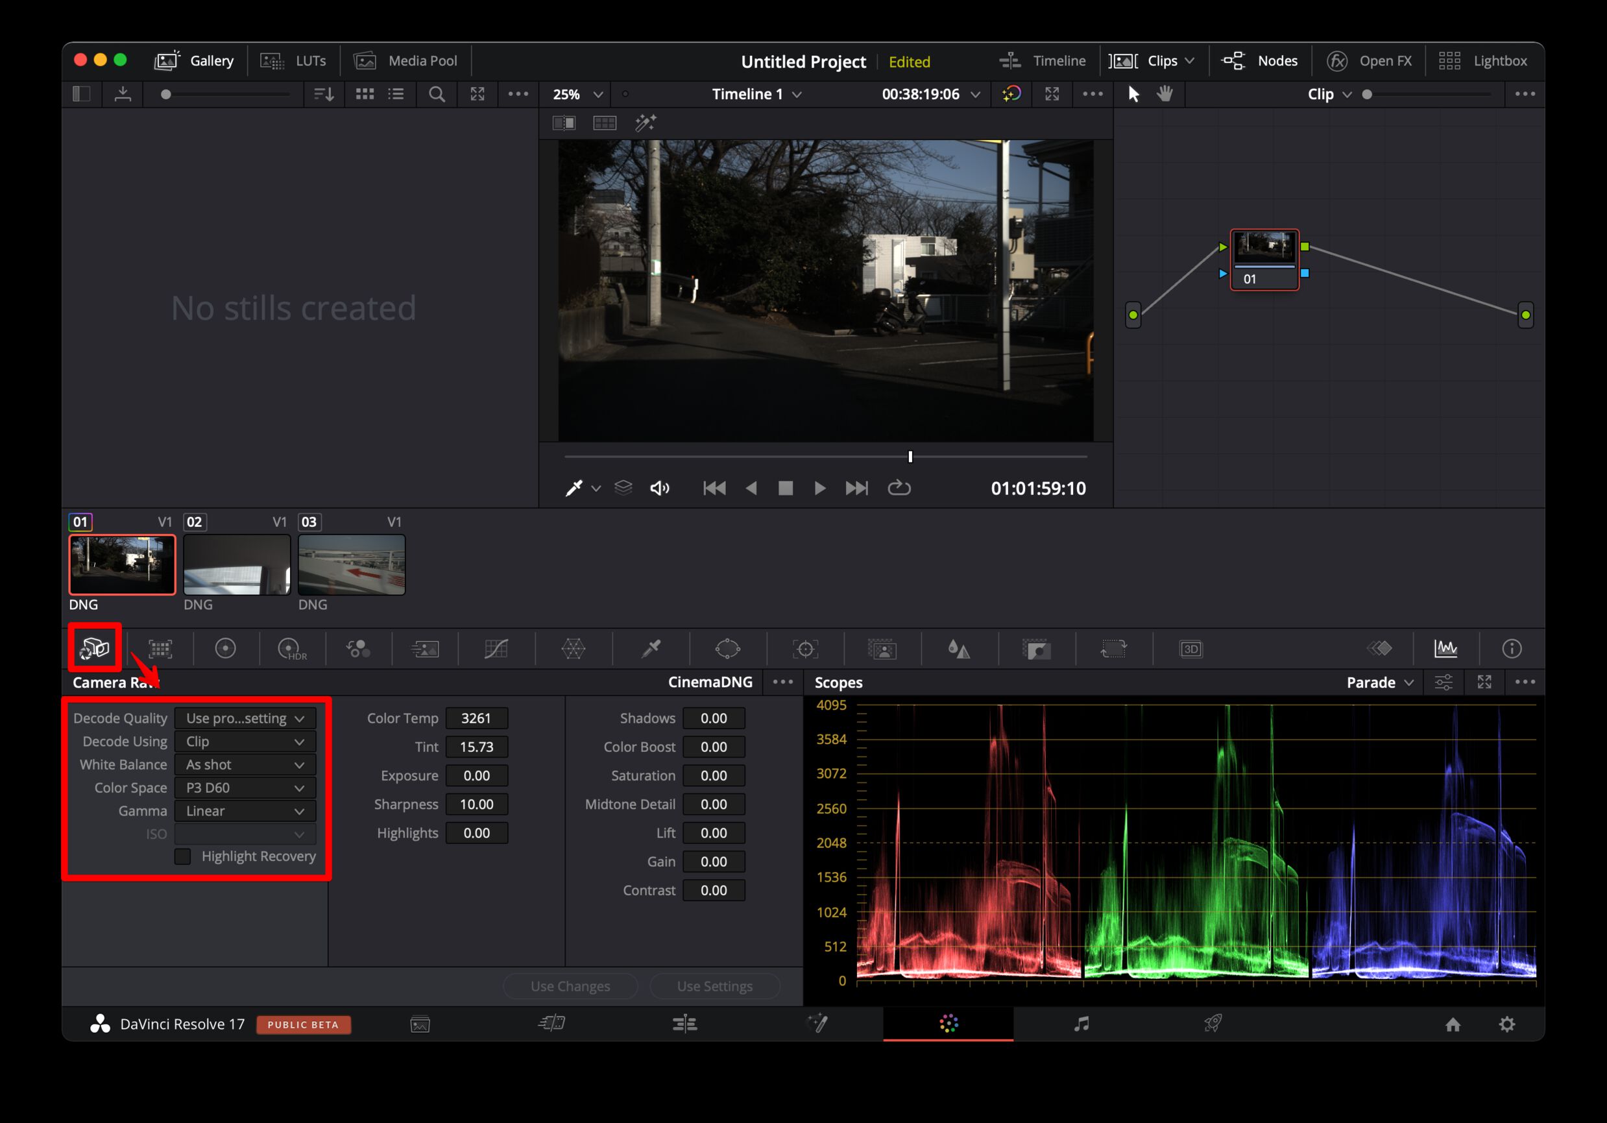Expand the Color Space P3 D60 dropdown
This screenshot has height=1123, width=1607.
pos(245,788)
